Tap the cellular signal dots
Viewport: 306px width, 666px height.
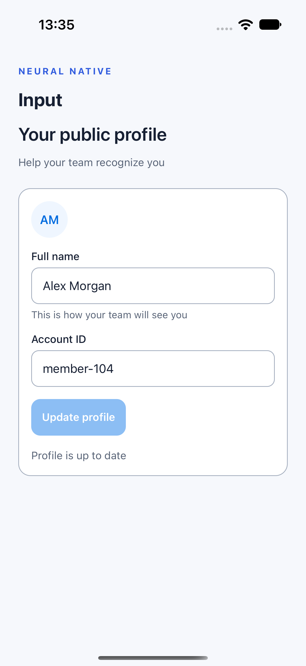tap(224, 29)
